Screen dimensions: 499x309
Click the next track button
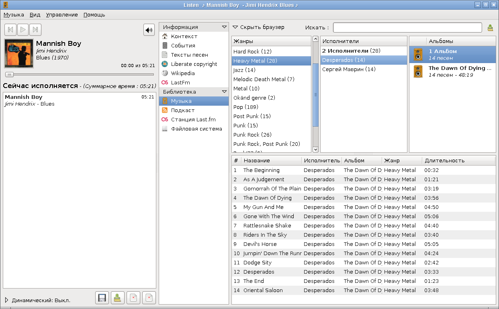coord(35,30)
